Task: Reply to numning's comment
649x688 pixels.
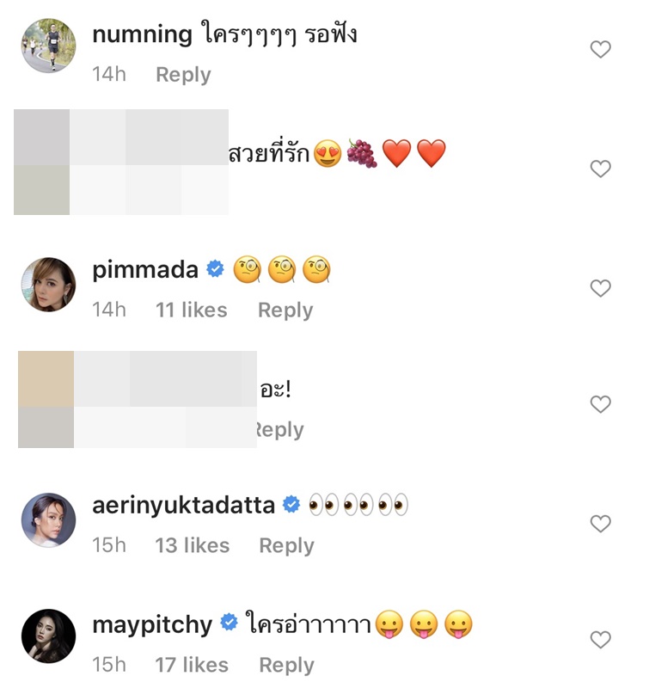Action: point(183,75)
